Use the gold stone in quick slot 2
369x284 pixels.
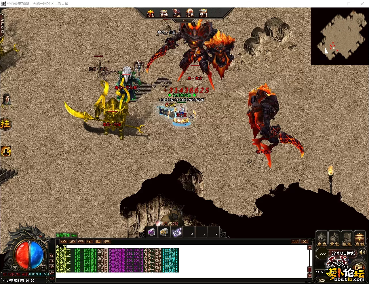click(164, 232)
